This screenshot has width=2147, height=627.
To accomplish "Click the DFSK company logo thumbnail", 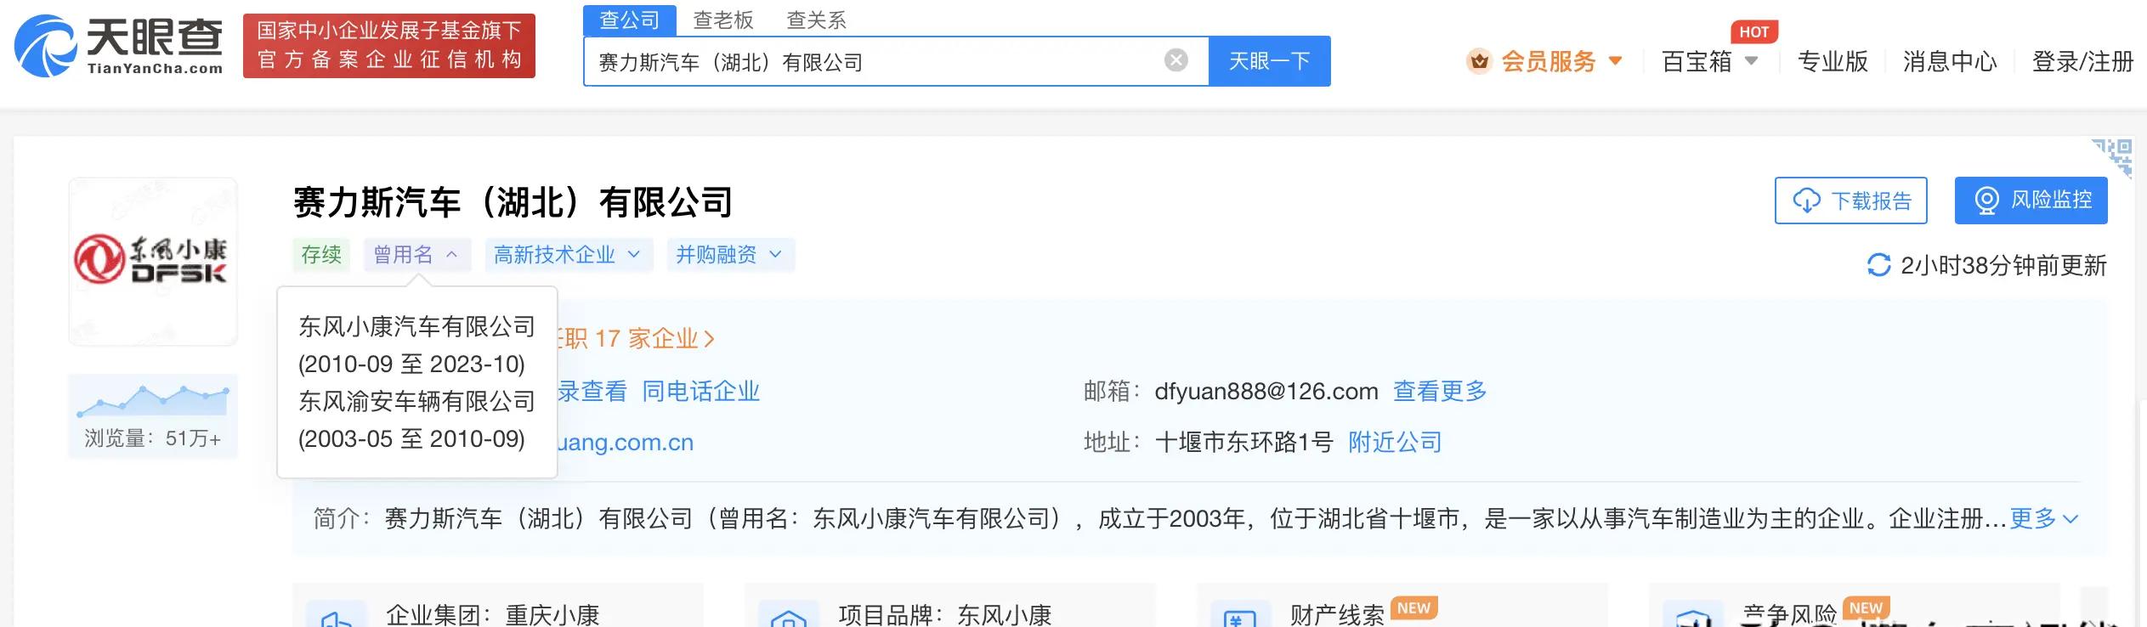I will coord(153,261).
